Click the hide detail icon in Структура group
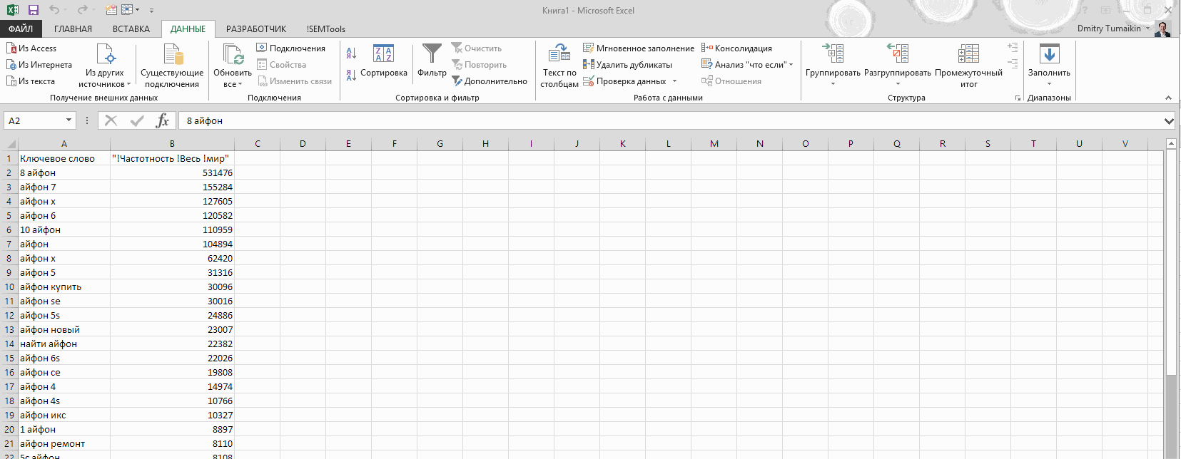The width and height of the screenshot is (1181, 459). pyautogui.click(x=1013, y=63)
